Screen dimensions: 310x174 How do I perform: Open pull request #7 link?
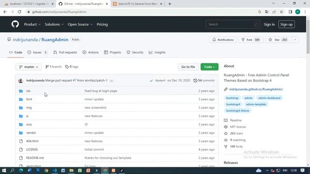[75, 81]
